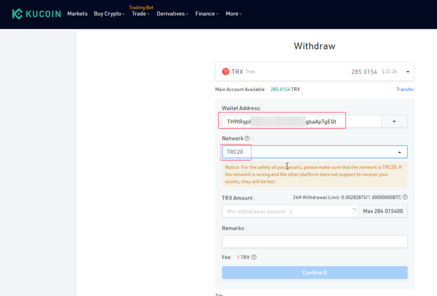Click the KuCoin logo
The width and height of the screenshot is (437, 296).
[x=36, y=14]
